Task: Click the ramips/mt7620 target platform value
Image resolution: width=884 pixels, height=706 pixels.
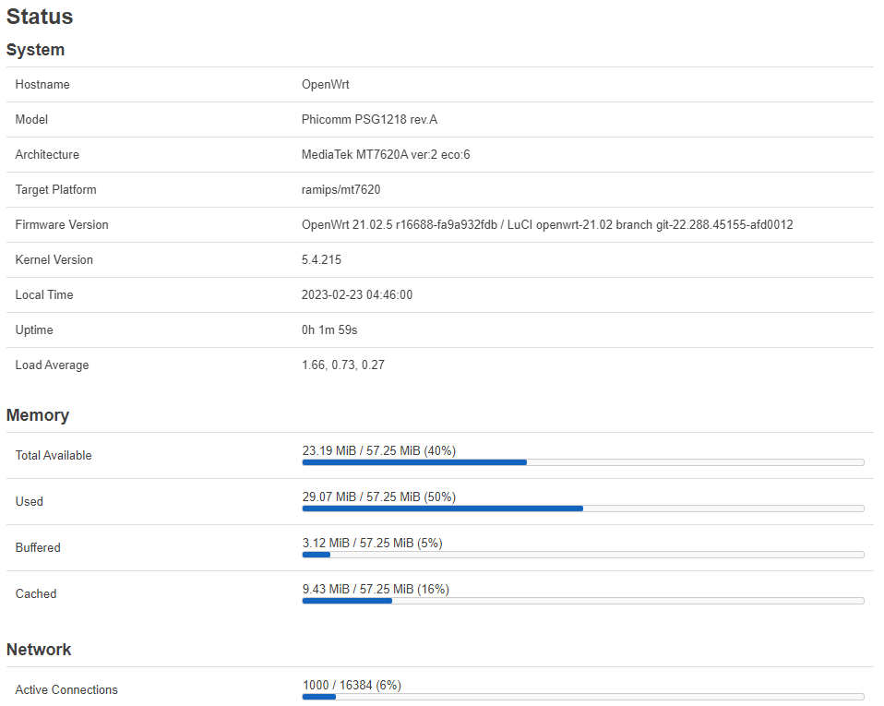Action: tap(340, 190)
